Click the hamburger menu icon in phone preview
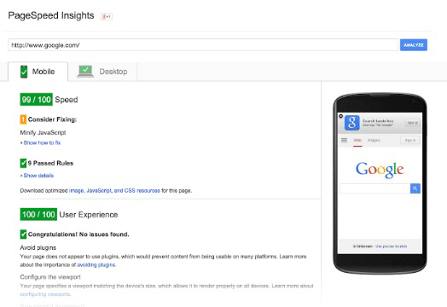This screenshot has width=447, height=307. click(344, 140)
